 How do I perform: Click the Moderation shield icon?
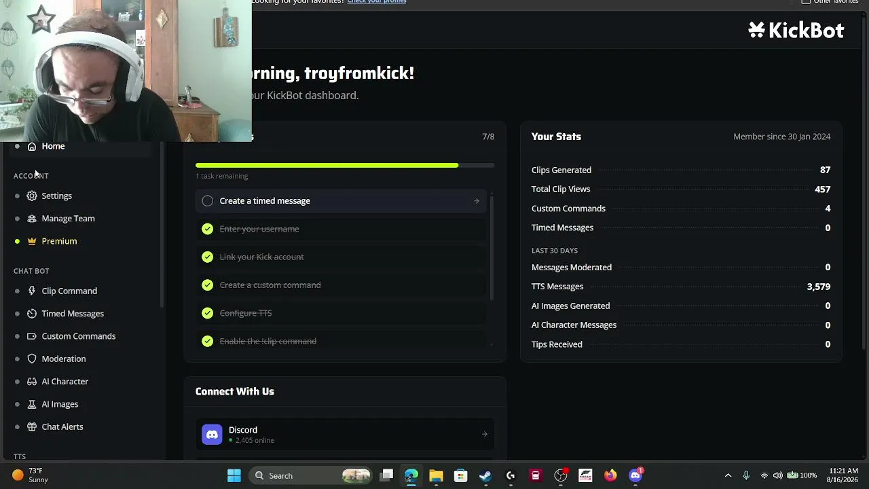pos(32,359)
